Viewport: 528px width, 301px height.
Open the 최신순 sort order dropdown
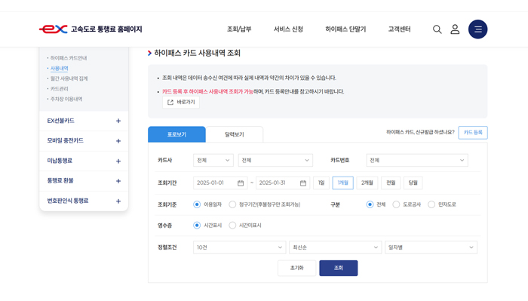coord(336,247)
